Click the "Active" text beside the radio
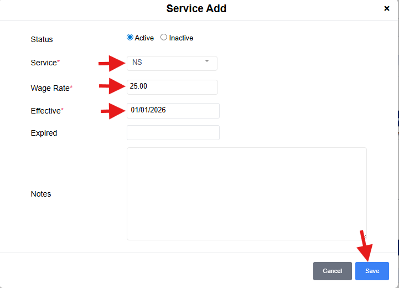The width and height of the screenshot is (399, 288). 144,38
